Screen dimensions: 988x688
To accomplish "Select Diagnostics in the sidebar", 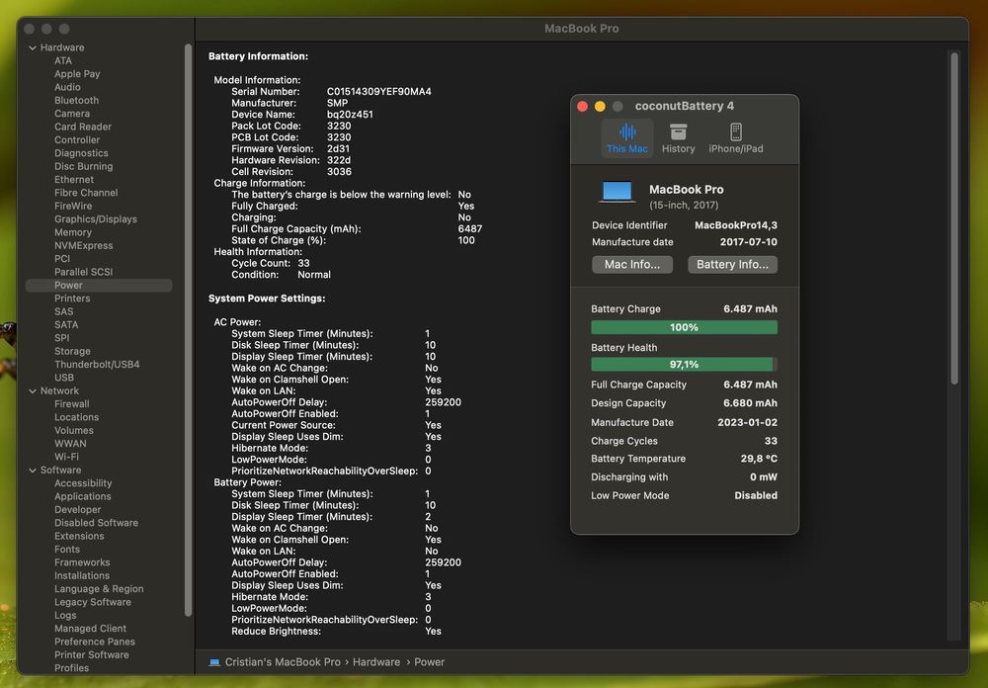I will click(x=81, y=153).
